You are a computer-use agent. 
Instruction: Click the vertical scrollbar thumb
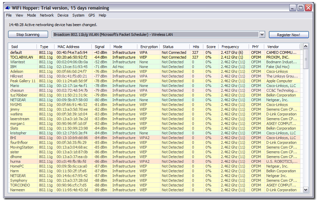[x=306, y=59]
